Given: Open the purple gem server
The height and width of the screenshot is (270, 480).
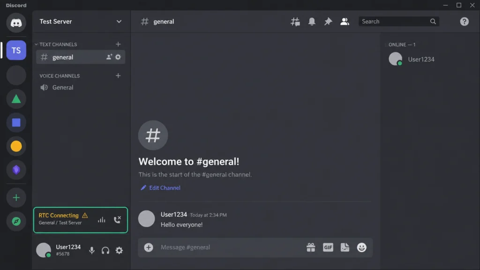Looking at the screenshot, I should 16,170.
